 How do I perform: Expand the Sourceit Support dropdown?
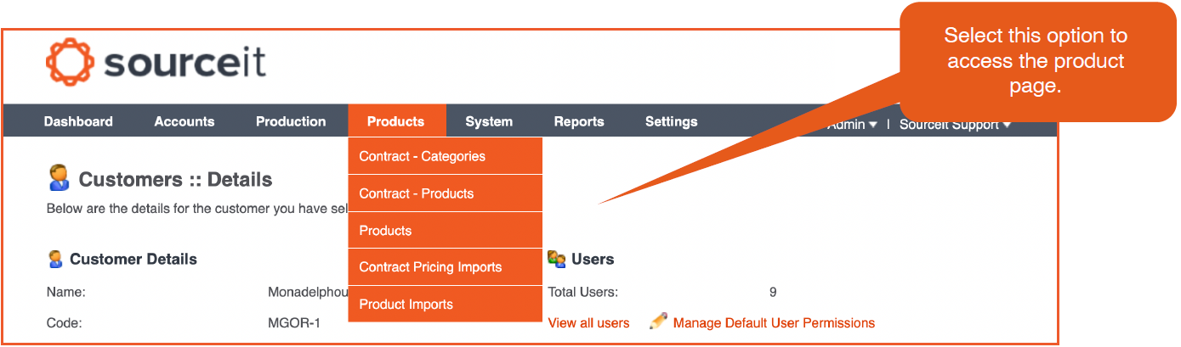[1007, 125]
